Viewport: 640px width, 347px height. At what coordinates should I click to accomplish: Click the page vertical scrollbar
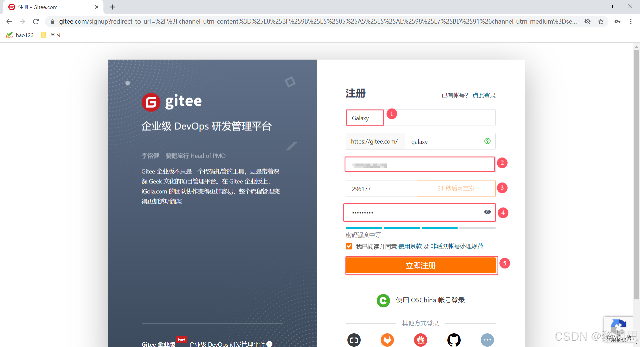click(x=636, y=175)
